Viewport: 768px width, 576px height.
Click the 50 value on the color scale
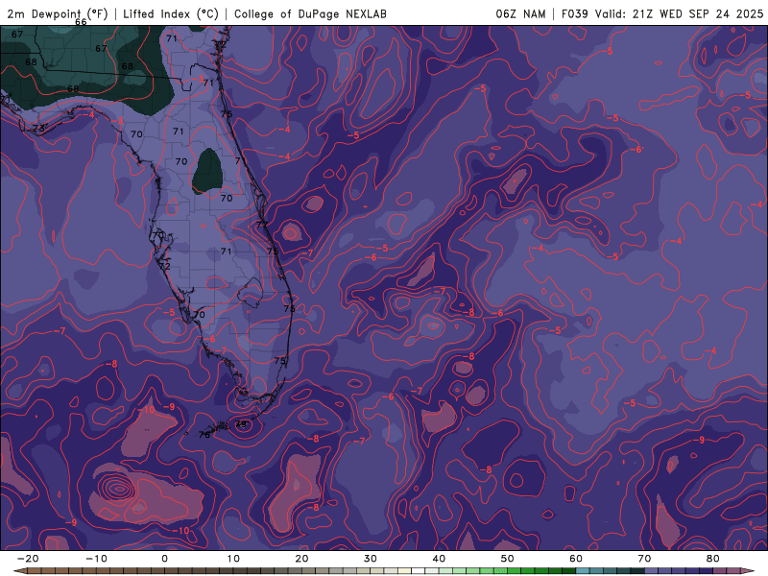click(x=508, y=559)
